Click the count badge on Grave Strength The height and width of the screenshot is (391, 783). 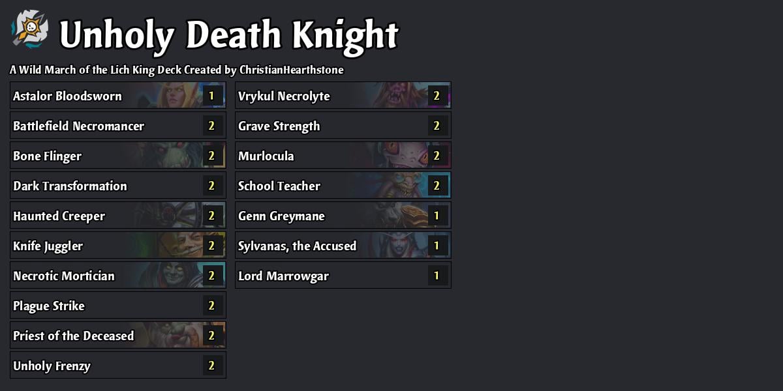coord(436,125)
